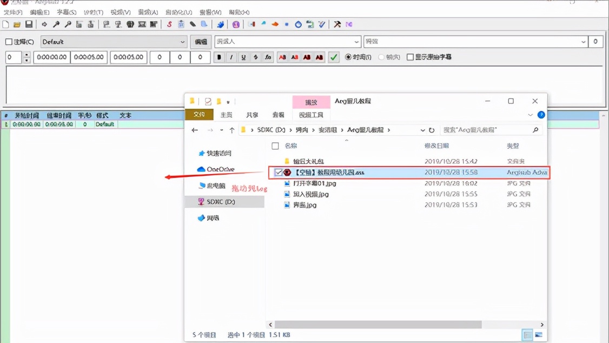Select the time mode radio button
The width and height of the screenshot is (609, 343).
348,57
